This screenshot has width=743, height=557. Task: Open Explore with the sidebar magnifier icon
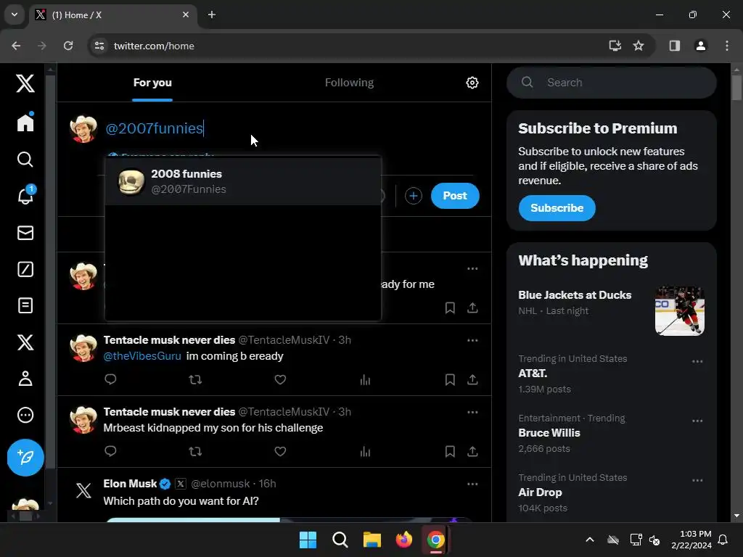(x=25, y=160)
